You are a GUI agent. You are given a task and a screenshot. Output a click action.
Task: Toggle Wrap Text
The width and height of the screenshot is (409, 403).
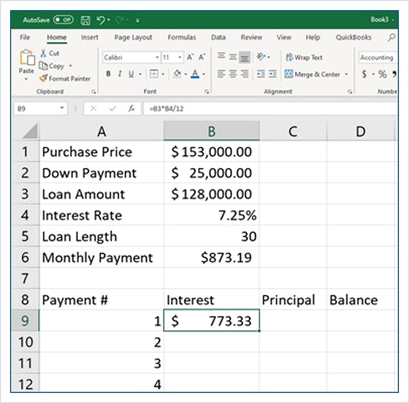(x=304, y=57)
